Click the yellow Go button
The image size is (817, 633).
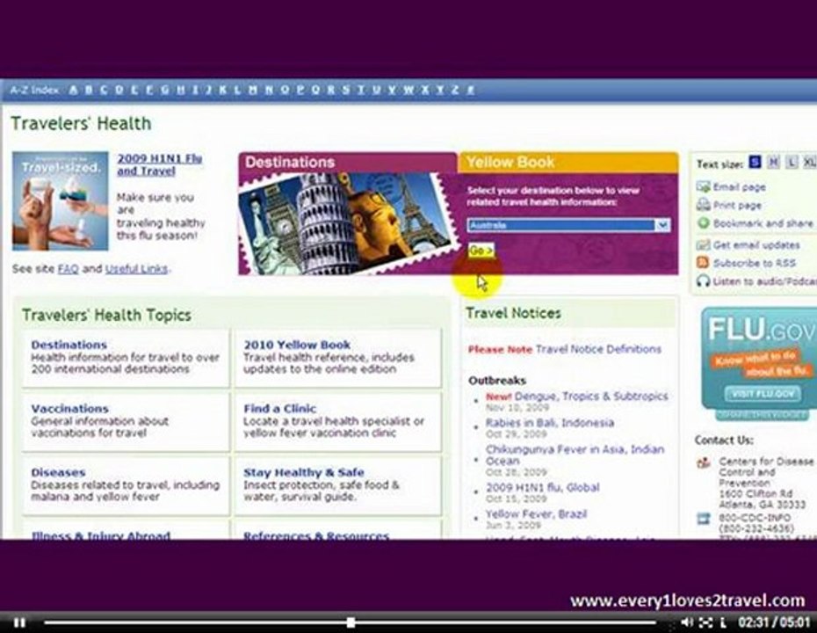pyautogui.click(x=481, y=251)
